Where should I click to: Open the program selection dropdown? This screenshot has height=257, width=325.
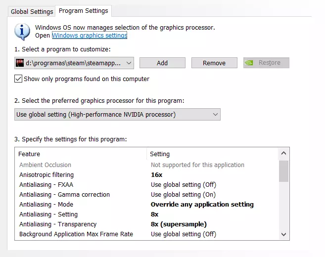tap(129, 63)
